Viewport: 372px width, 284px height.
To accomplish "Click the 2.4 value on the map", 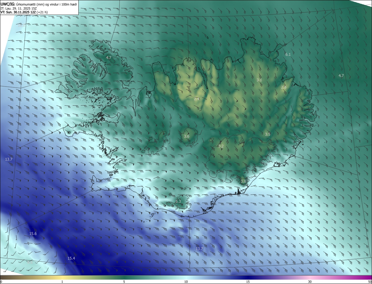I will tap(196, 99).
